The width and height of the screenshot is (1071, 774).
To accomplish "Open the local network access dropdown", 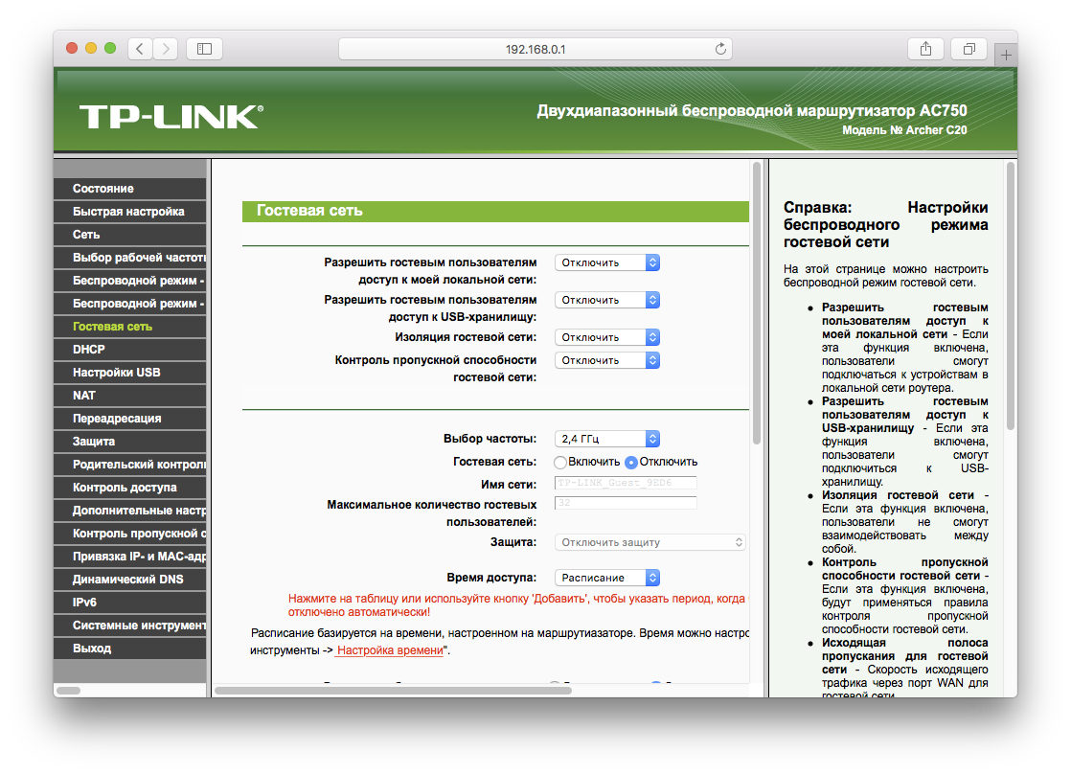I will [607, 262].
